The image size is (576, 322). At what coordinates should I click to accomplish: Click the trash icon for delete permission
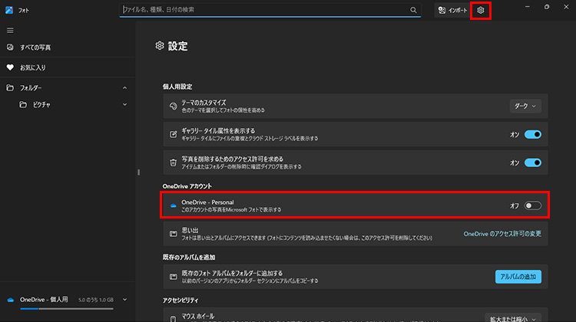pyautogui.click(x=174, y=163)
